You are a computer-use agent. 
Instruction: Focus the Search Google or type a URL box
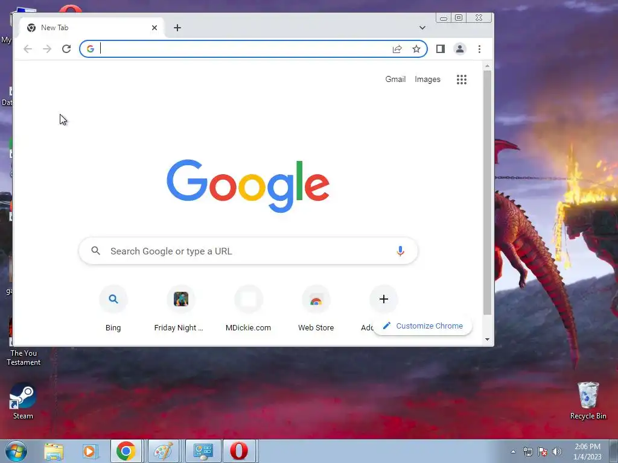coord(248,251)
